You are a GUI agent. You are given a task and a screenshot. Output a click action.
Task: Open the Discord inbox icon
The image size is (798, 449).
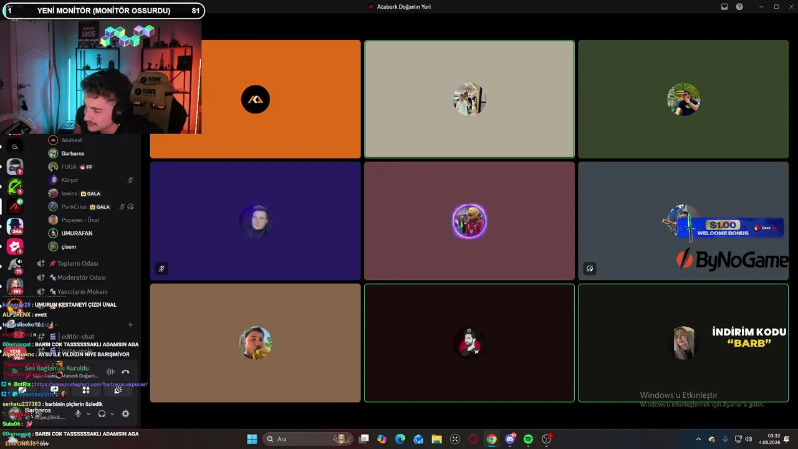coord(724,7)
